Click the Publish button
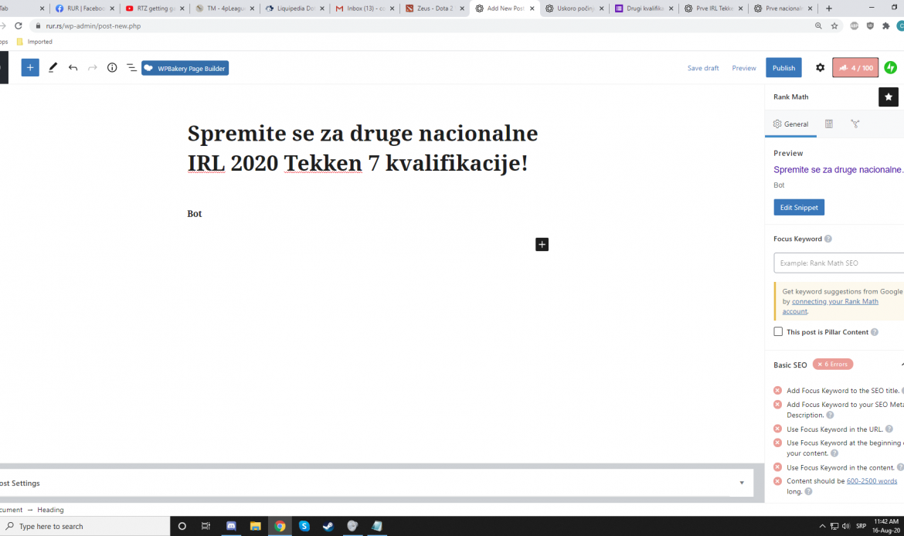 coord(783,68)
